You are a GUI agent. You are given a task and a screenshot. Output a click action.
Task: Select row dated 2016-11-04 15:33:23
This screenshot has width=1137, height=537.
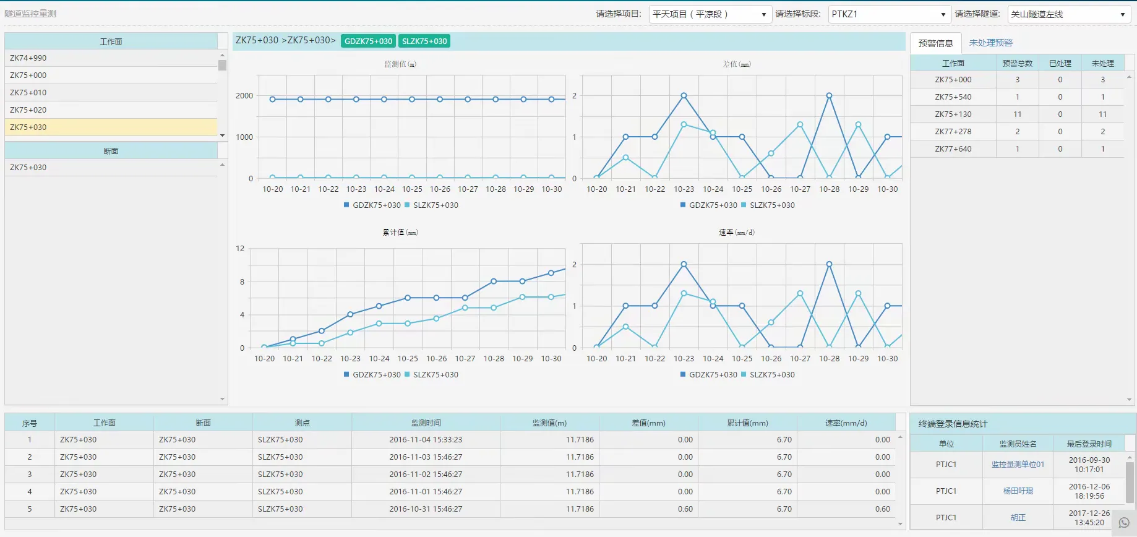click(x=450, y=440)
